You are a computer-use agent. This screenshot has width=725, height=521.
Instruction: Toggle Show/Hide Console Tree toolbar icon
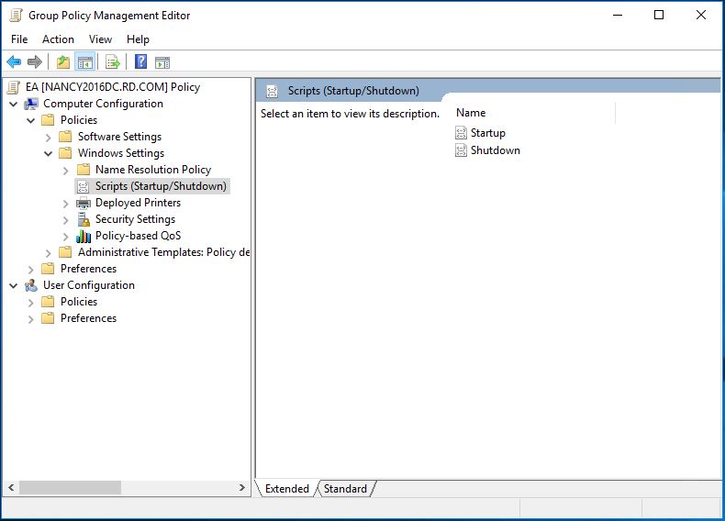85,62
